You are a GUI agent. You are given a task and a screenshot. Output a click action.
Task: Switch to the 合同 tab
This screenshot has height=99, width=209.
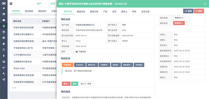click(114, 11)
